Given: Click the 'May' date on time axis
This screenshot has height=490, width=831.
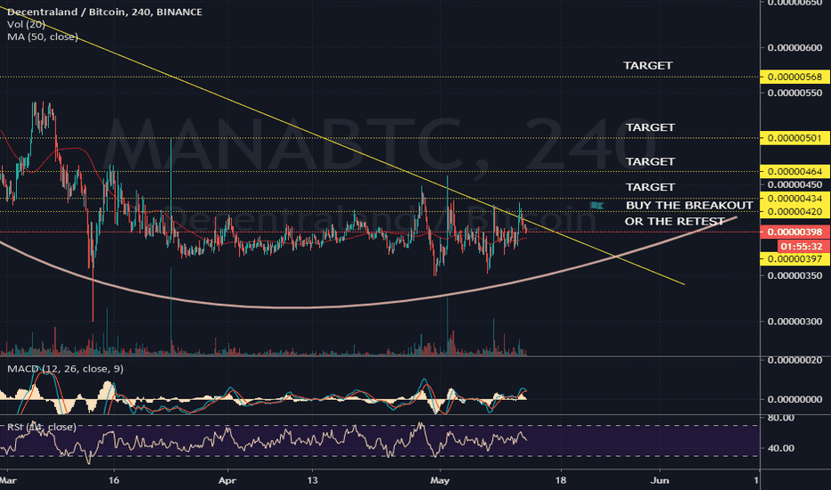Looking at the screenshot, I should pyautogui.click(x=440, y=480).
